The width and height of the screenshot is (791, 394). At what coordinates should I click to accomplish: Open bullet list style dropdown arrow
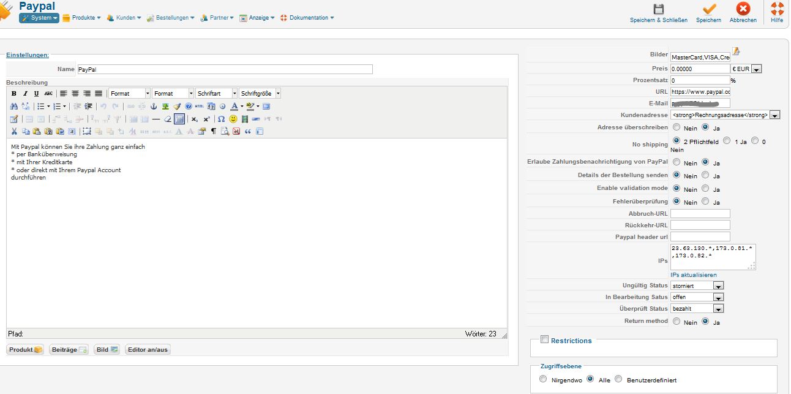click(48, 107)
